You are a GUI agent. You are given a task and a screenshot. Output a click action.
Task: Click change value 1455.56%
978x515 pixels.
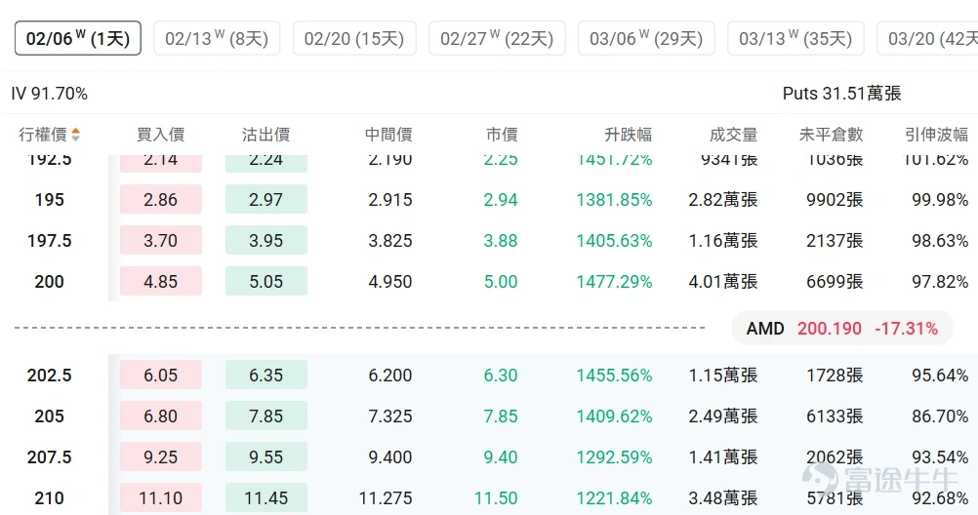614,375
